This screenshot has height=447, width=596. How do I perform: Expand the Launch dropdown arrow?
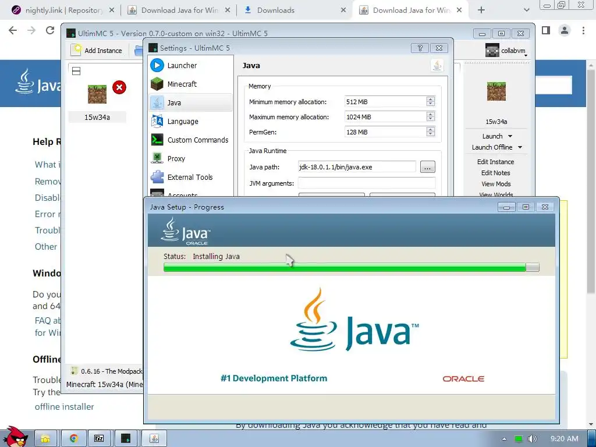(510, 136)
